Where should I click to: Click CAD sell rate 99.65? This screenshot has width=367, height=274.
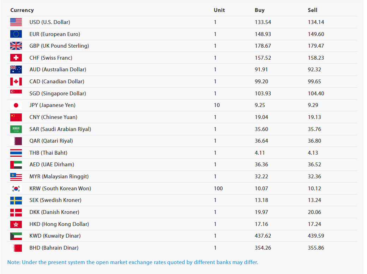[x=314, y=82]
